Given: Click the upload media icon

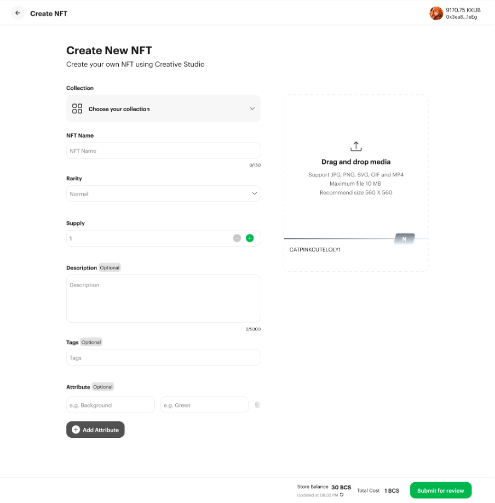Looking at the screenshot, I should coord(356,146).
